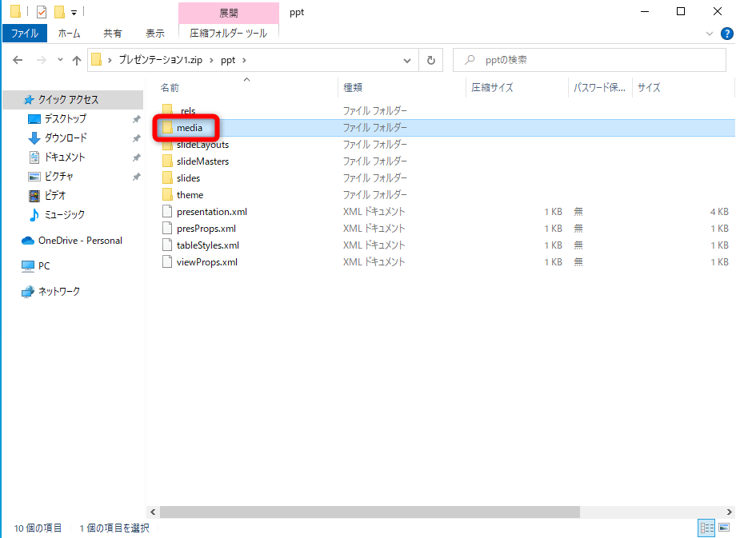Click the horizontal scrollbar thumb
The width and height of the screenshot is (736, 538).
point(370,512)
